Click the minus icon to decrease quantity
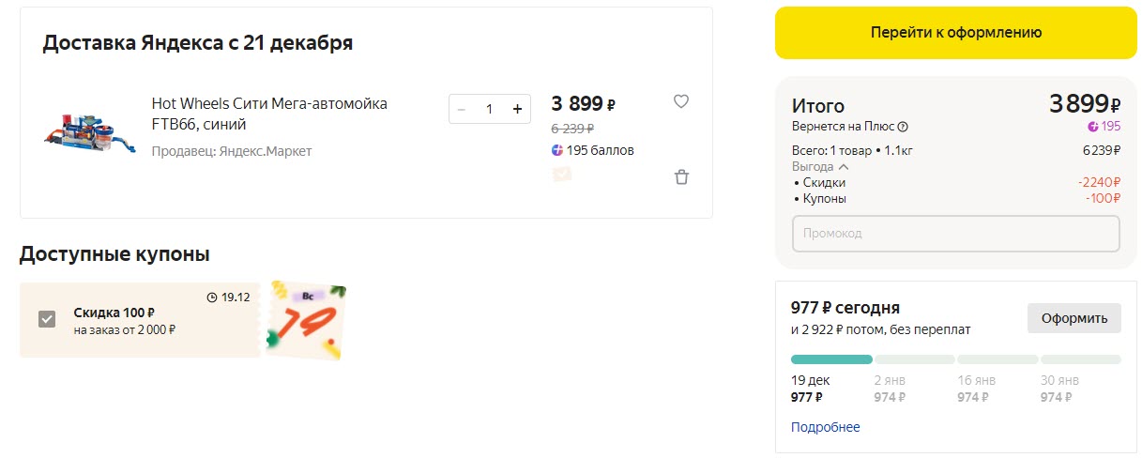Screen dimensions: 1142x458 coord(461,109)
